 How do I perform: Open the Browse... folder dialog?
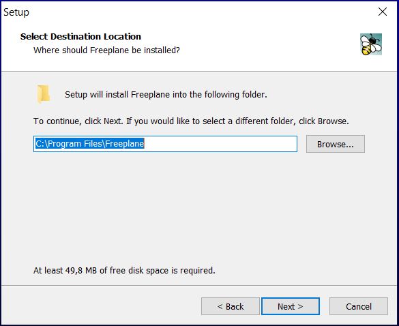pos(336,144)
